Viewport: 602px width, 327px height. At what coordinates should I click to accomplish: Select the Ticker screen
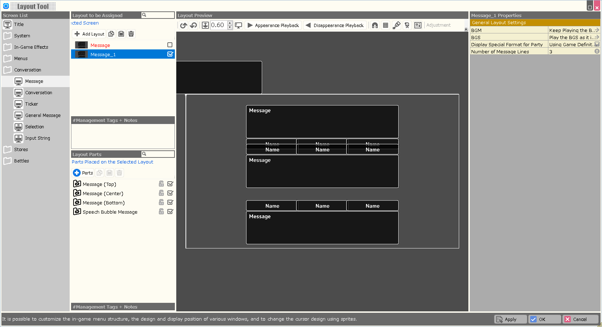tap(32, 104)
